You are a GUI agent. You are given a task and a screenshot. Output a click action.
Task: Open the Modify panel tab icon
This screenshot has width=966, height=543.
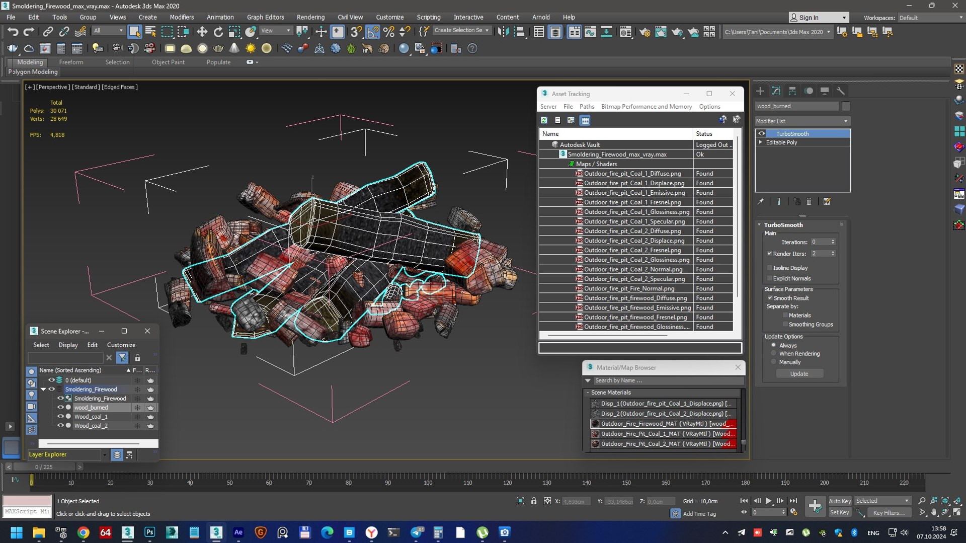click(x=776, y=91)
